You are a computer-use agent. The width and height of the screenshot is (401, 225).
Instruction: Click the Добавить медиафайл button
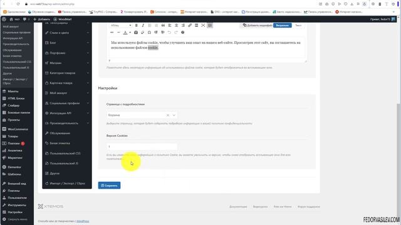click(258, 25)
